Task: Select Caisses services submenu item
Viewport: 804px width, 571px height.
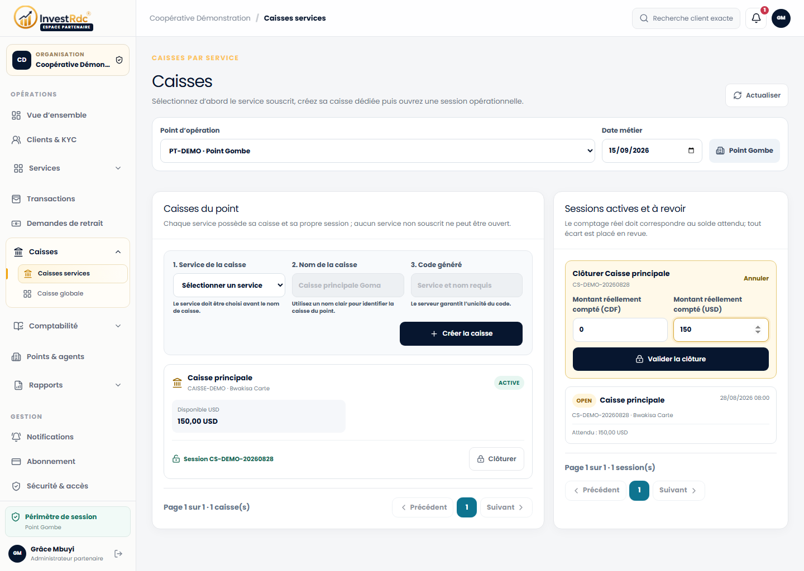Action: (73, 274)
